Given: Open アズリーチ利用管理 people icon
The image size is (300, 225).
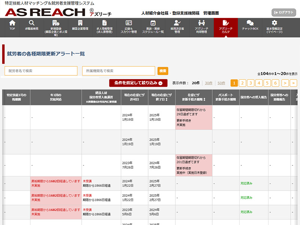Looking at the screenshot, I should point(201,23).
